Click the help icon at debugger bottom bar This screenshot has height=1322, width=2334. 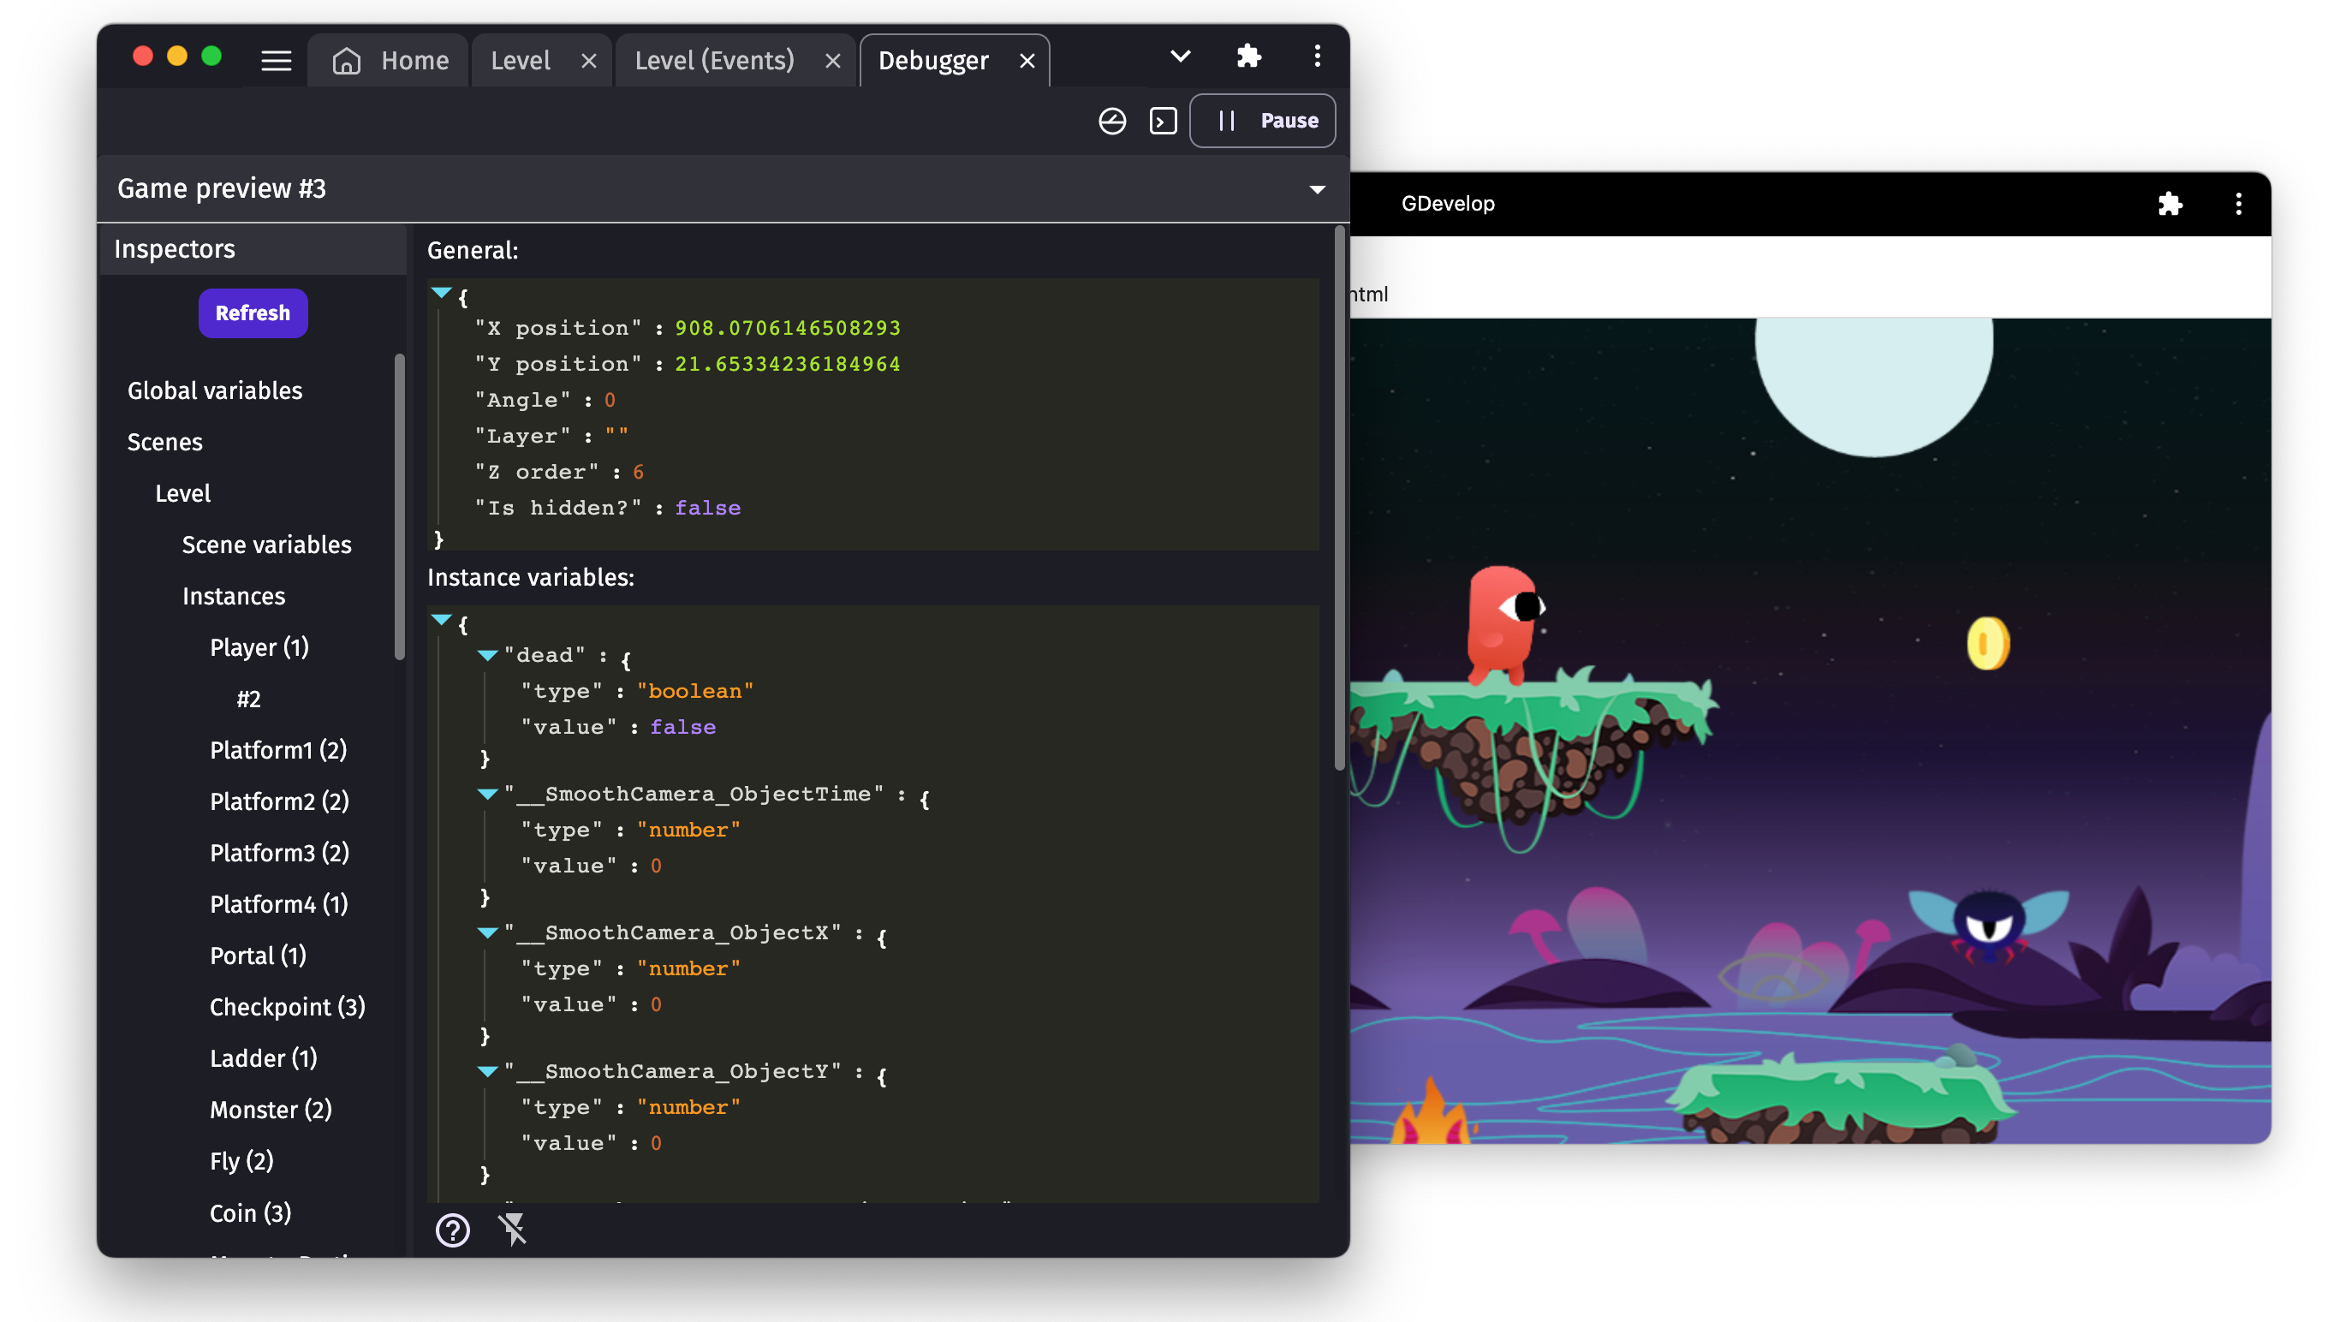452,1229
